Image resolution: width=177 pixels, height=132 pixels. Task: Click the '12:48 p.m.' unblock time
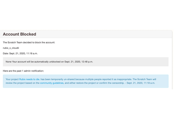coord(87,62)
